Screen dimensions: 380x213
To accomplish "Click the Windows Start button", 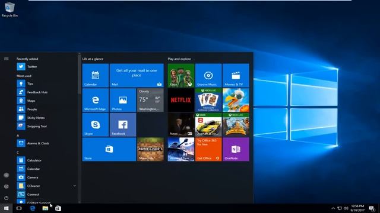I will pyautogui.click(x=7, y=208).
